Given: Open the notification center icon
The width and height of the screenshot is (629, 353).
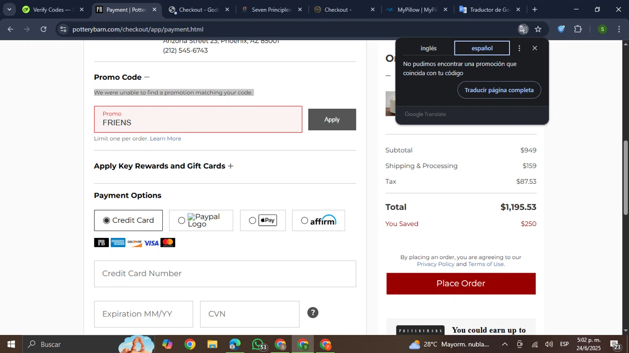Looking at the screenshot, I should pyautogui.click(x=616, y=345).
